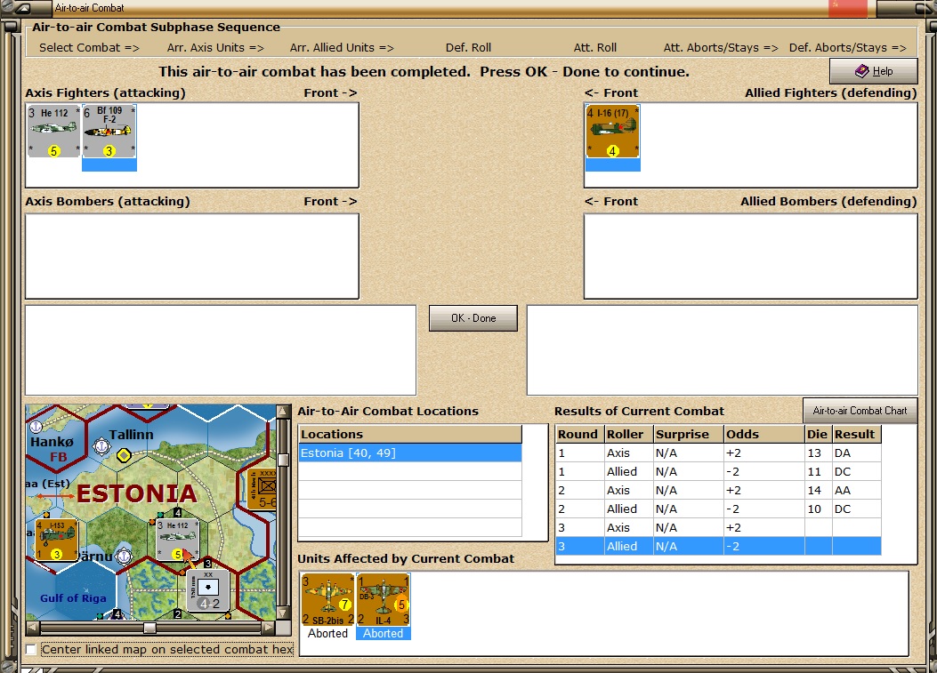
Task: Click the Round column header
Action: coord(579,434)
